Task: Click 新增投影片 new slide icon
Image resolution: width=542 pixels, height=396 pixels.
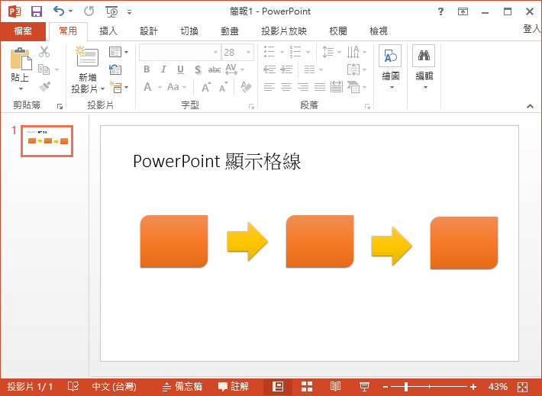Action: [x=87, y=56]
